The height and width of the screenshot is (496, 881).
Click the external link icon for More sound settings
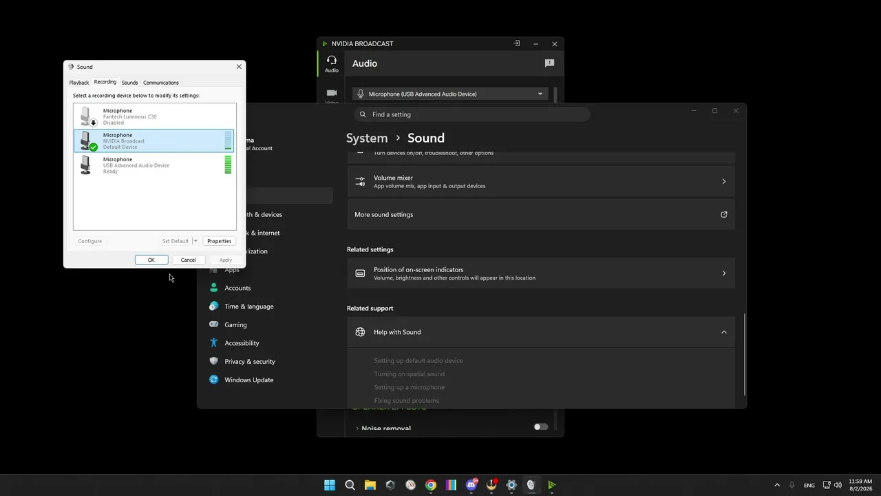723,214
